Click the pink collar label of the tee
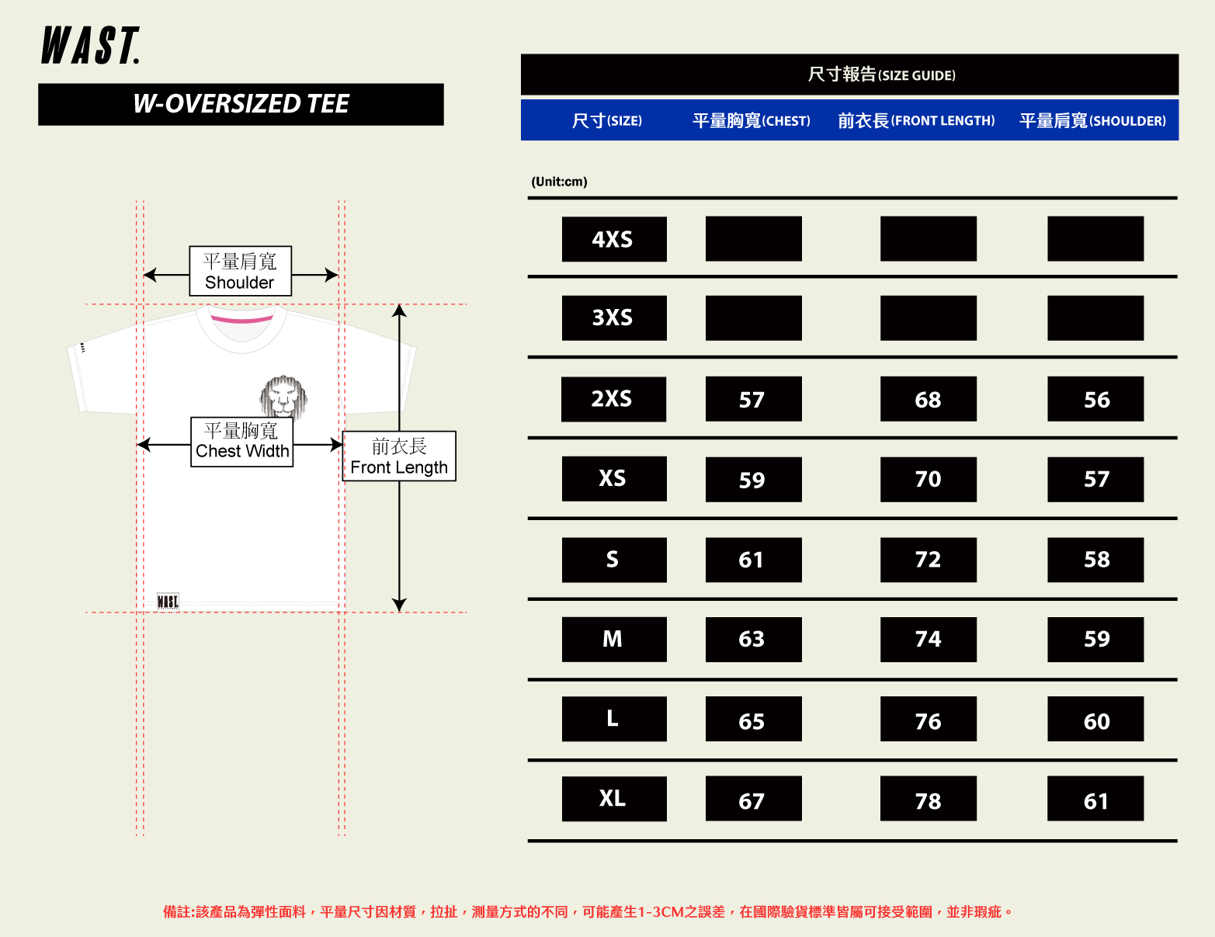This screenshot has height=937, width=1215. point(241,319)
